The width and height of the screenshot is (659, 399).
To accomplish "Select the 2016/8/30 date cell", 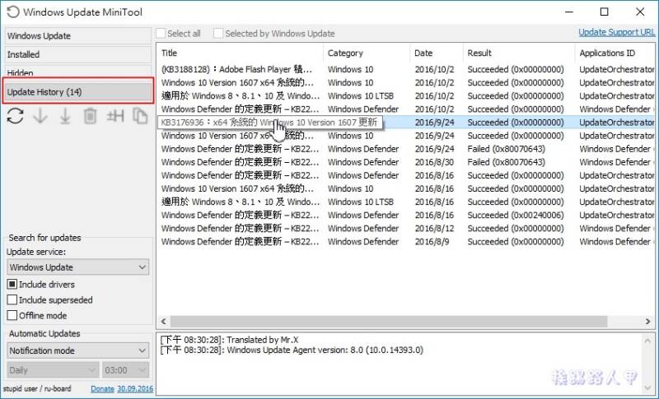I will coord(434,162).
